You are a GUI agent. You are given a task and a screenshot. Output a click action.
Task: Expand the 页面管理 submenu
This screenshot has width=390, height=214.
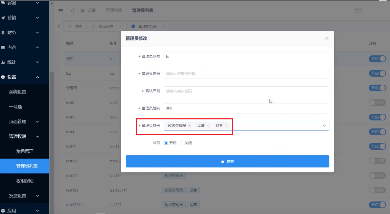pos(38,122)
